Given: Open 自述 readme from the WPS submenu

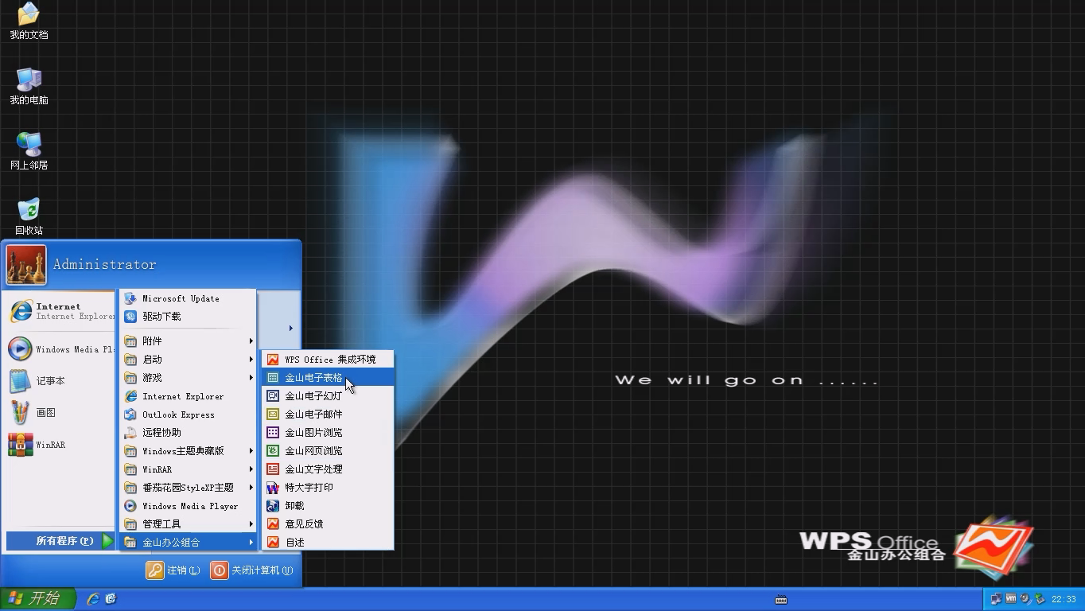Looking at the screenshot, I should (x=328, y=543).
